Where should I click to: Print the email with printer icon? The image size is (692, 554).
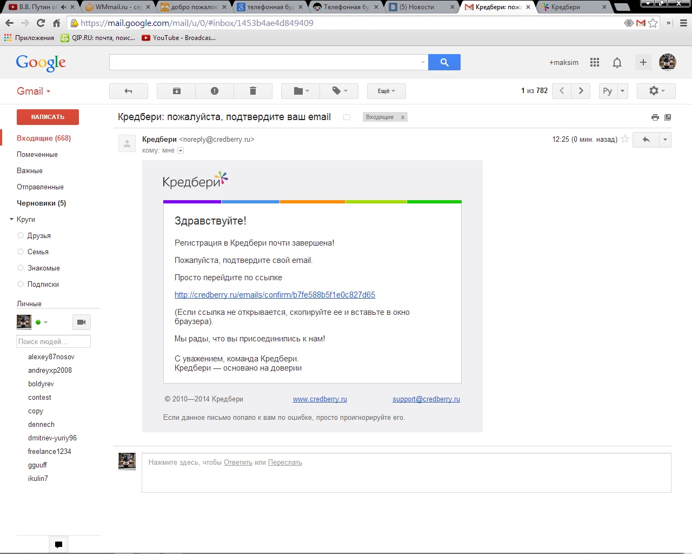(655, 117)
